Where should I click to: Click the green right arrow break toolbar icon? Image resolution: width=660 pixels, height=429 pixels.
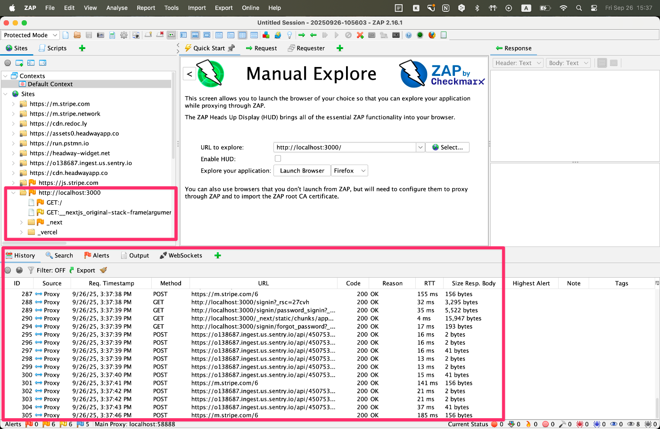click(x=302, y=35)
